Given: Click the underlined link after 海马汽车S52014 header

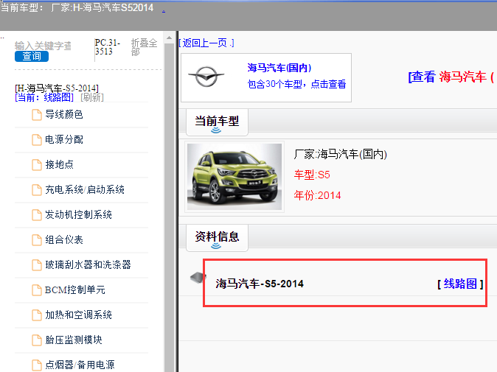Looking at the screenshot, I should tap(164, 10).
